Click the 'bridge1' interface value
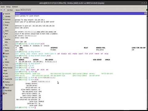 coord(53,50)
